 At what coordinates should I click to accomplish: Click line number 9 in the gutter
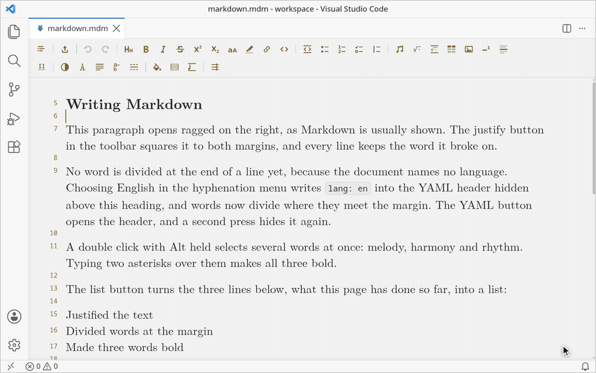[x=56, y=170]
